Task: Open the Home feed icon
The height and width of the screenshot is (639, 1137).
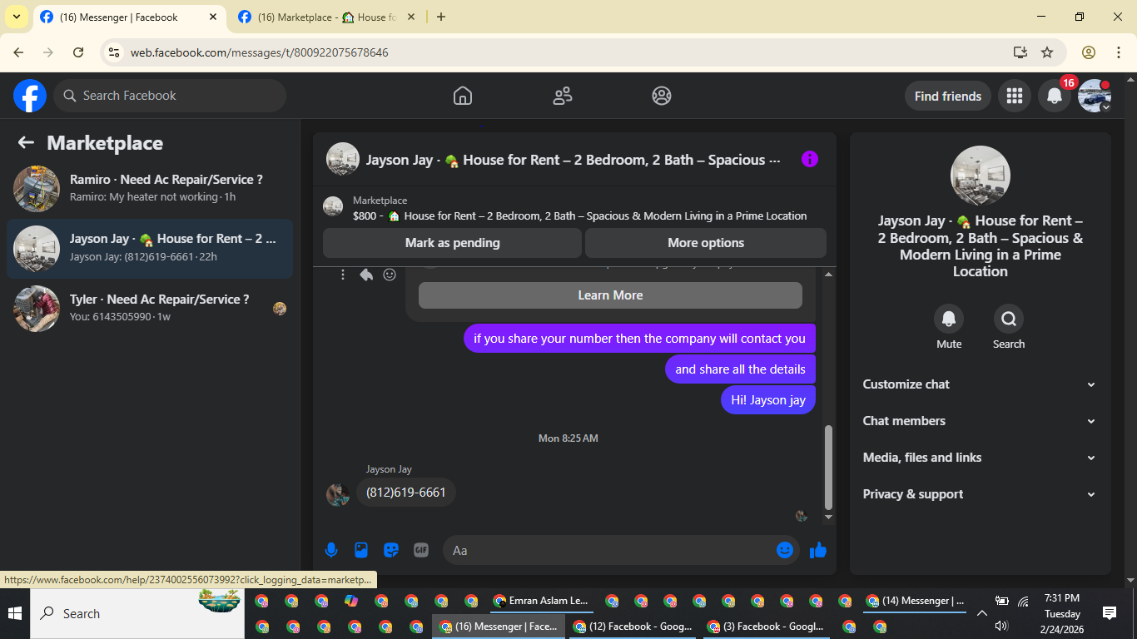Action: (463, 96)
